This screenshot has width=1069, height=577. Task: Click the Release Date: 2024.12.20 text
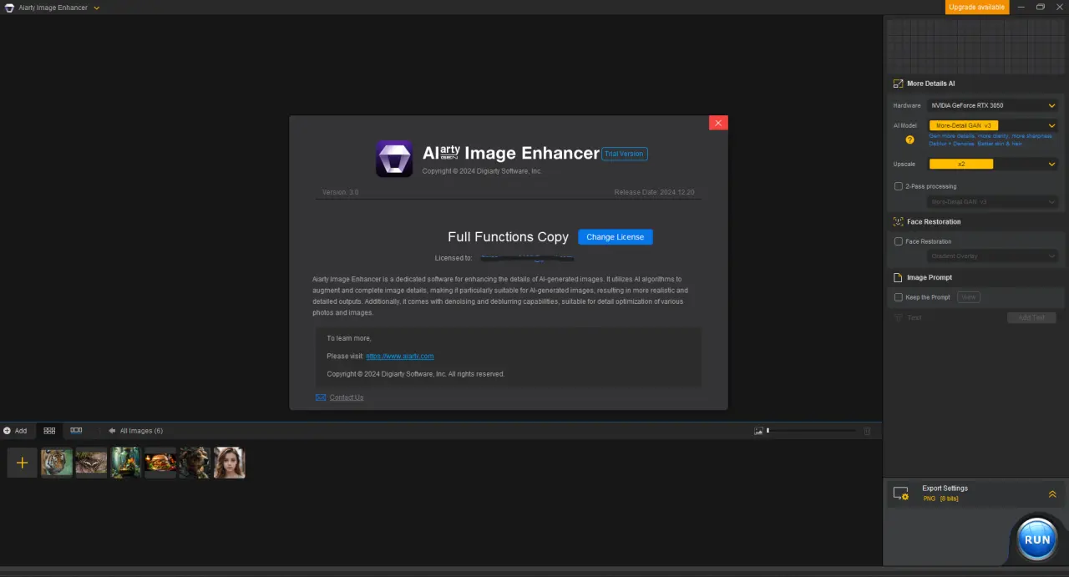click(654, 192)
